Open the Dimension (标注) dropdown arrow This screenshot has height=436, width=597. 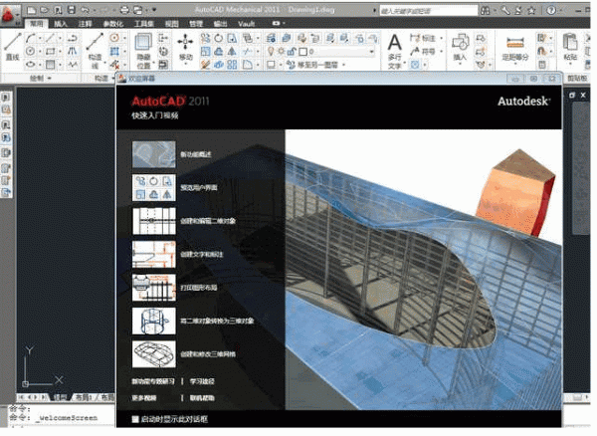[x=441, y=38]
